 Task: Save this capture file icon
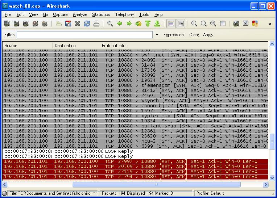coord(68,24)
